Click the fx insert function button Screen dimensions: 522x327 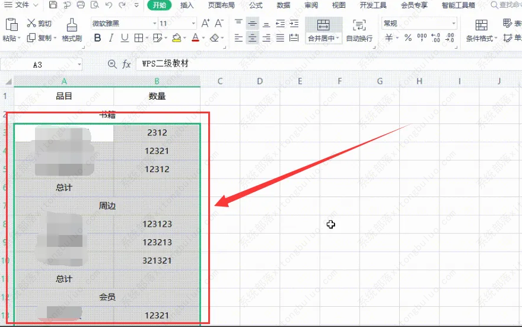click(x=126, y=64)
